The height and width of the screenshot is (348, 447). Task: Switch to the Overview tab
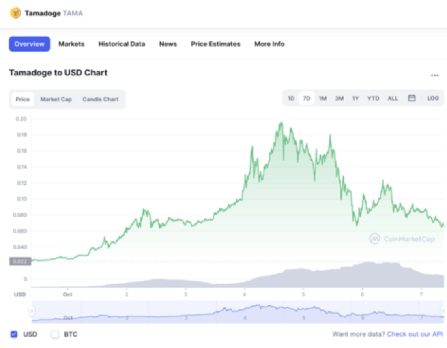[x=29, y=44]
